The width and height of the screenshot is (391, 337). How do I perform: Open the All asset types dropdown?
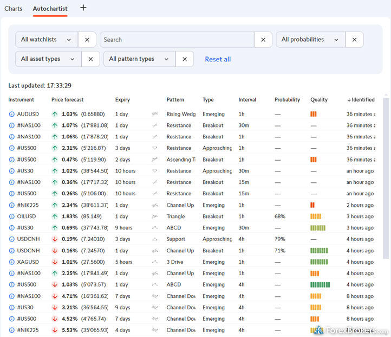point(48,59)
